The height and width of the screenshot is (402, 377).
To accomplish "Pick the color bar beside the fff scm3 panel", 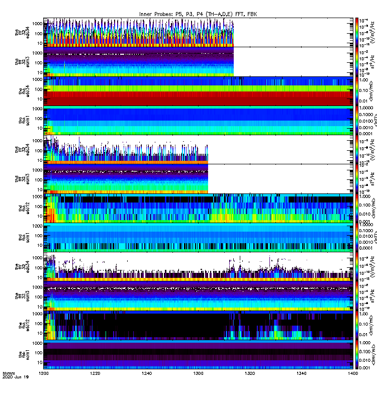I will (357, 296).
